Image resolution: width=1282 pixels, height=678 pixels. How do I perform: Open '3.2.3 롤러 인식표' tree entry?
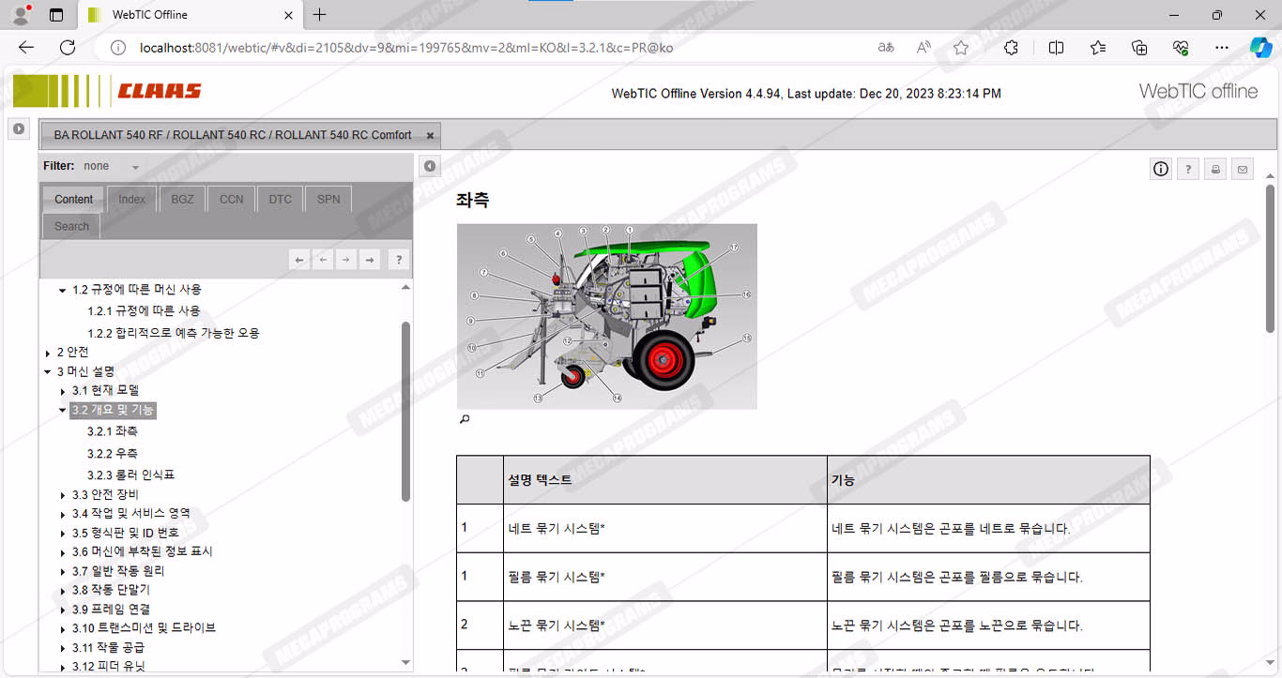pyautogui.click(x=130, y=475)
